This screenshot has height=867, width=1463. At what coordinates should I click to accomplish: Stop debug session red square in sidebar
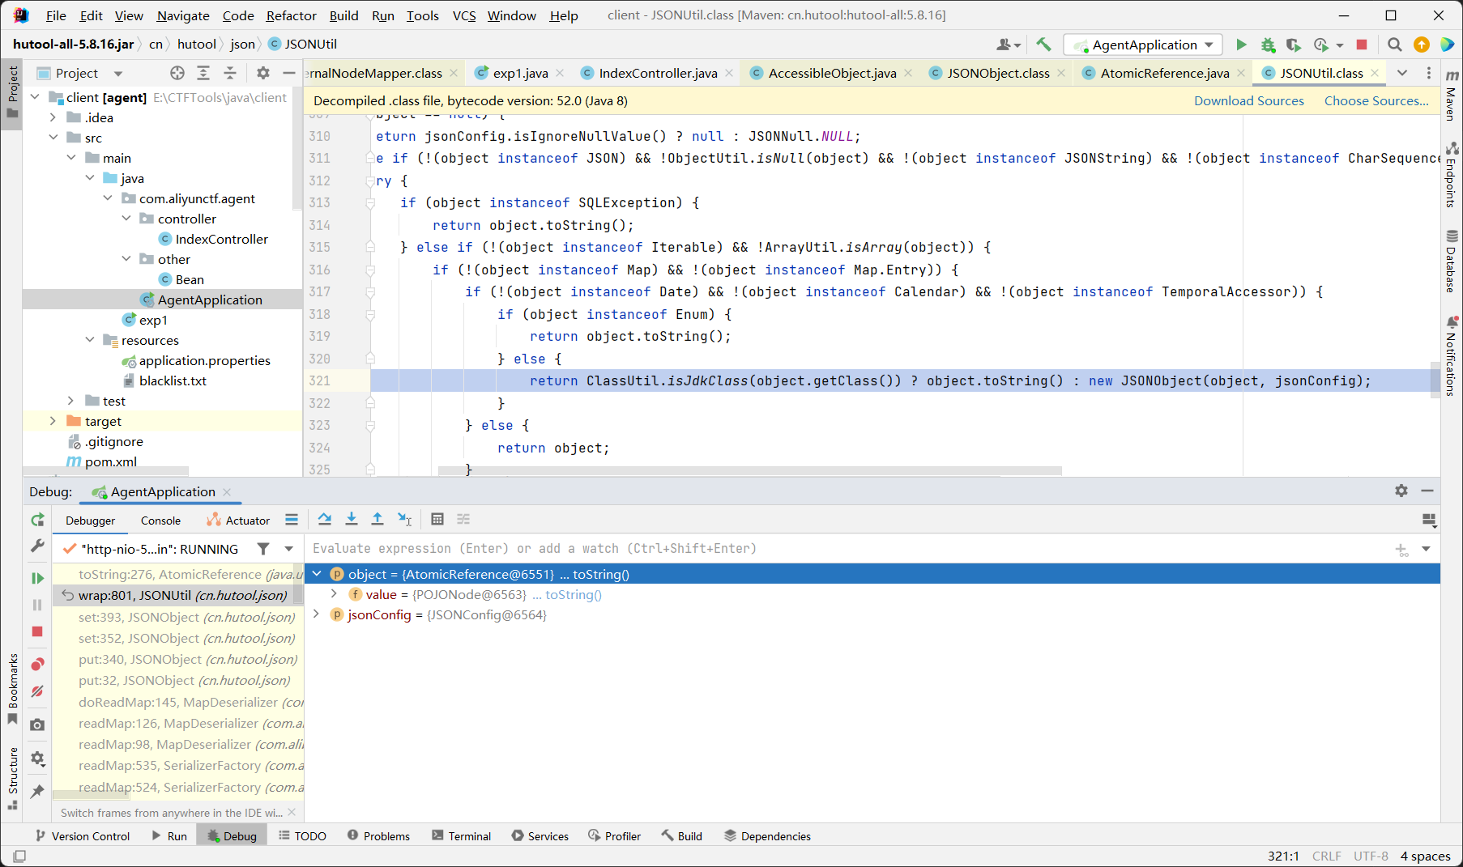click(x=37, y=631)
